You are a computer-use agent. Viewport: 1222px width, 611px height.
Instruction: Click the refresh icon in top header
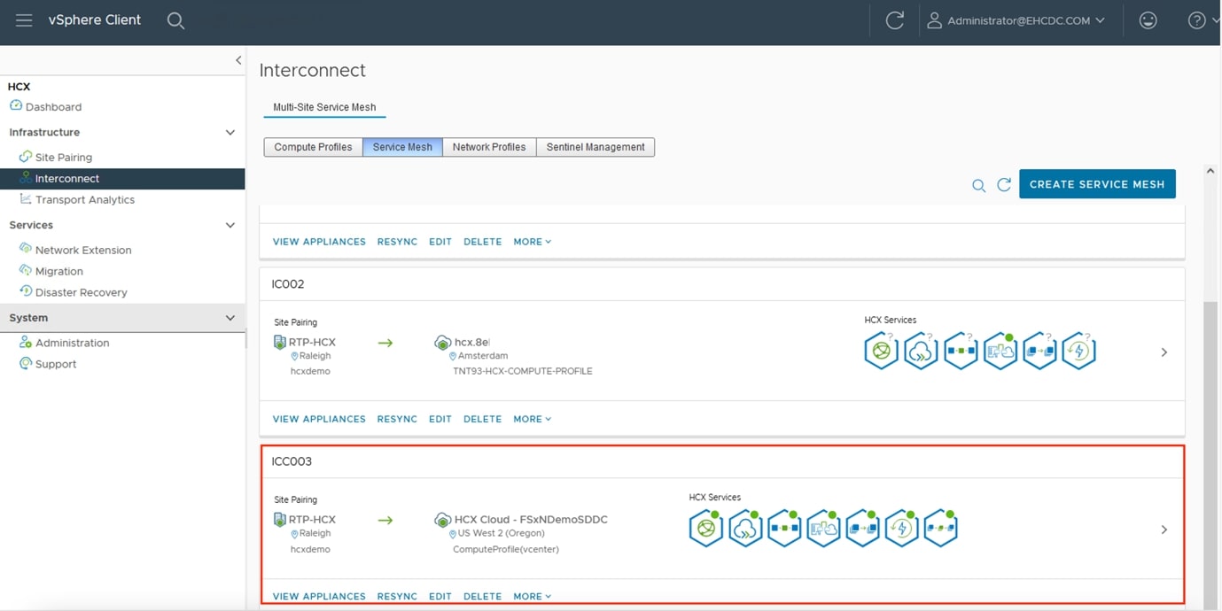click(894, 20)
